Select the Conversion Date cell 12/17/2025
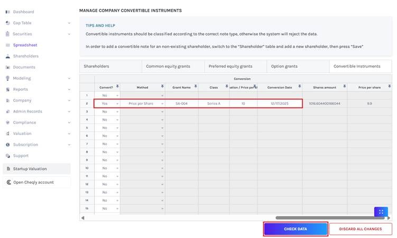Image resolution: width=397 pixels, height=238 pixels. 280,103
